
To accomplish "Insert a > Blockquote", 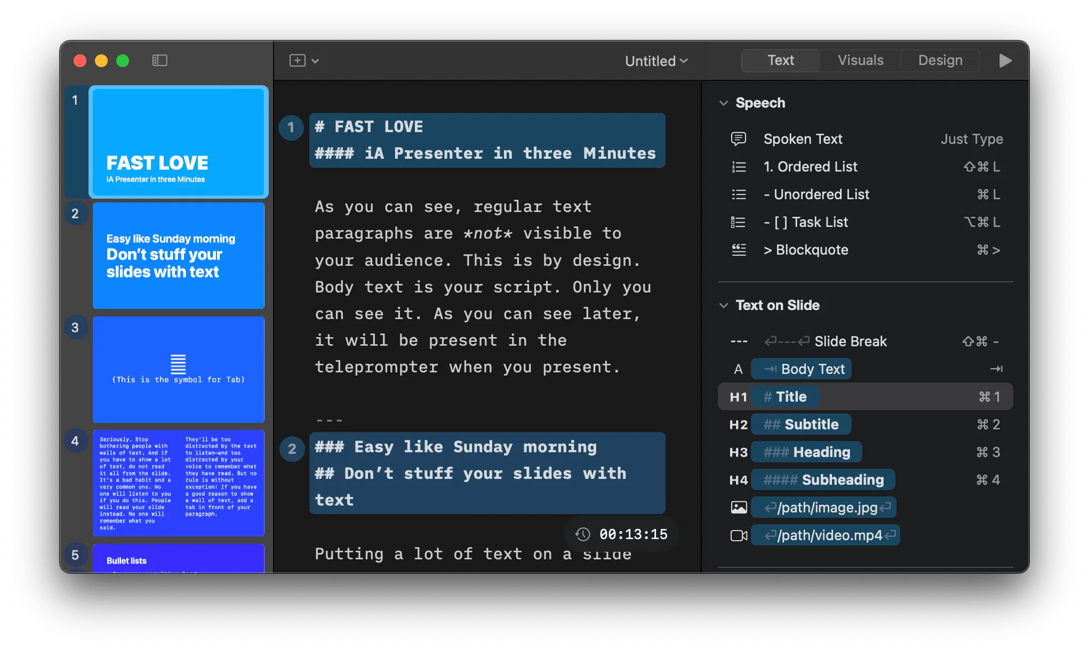I will pos(865,250).
